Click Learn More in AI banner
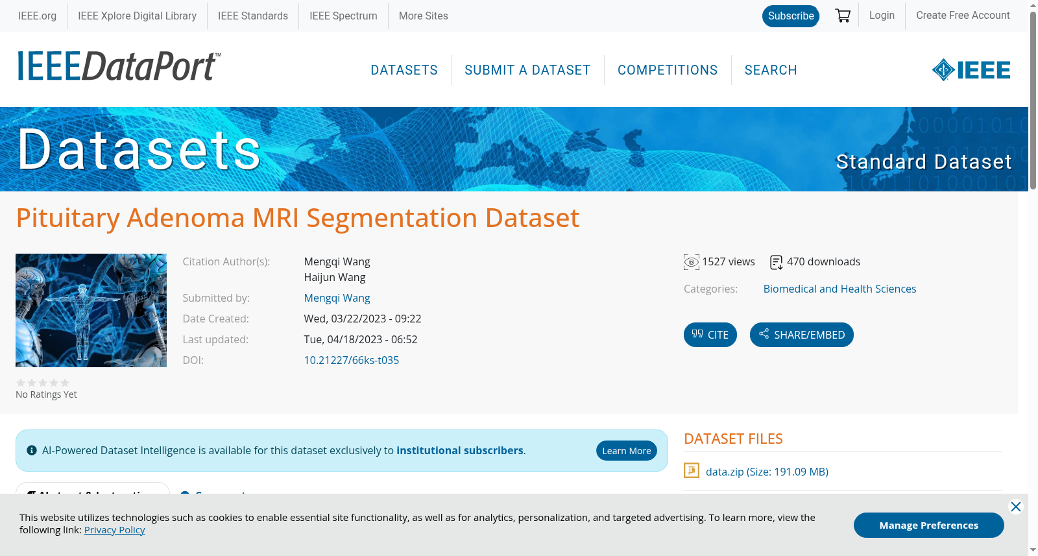Image resolution: width=1038 pixels, height=556 pixels. (x=627, y=450)
